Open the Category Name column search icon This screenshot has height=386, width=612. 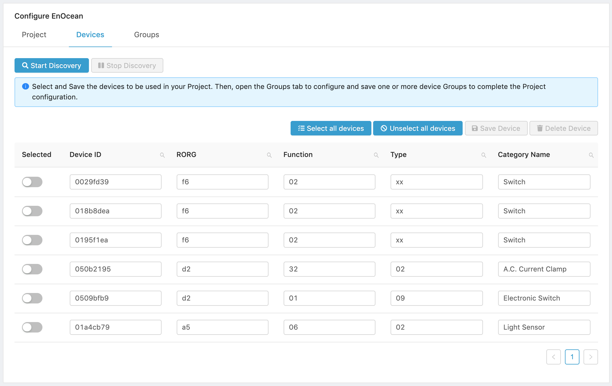[591, 155]
